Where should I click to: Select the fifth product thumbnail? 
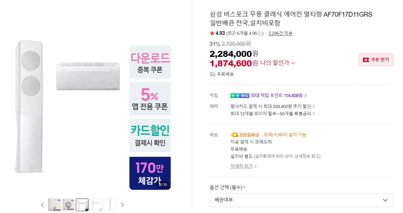click(110, 205)
